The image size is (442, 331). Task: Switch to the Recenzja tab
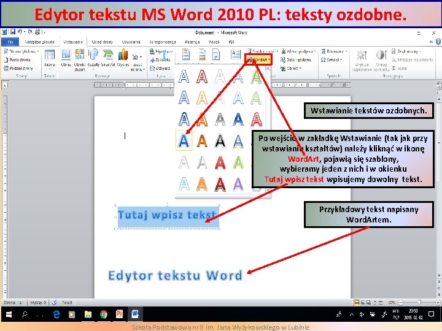(x=192, y=42)
